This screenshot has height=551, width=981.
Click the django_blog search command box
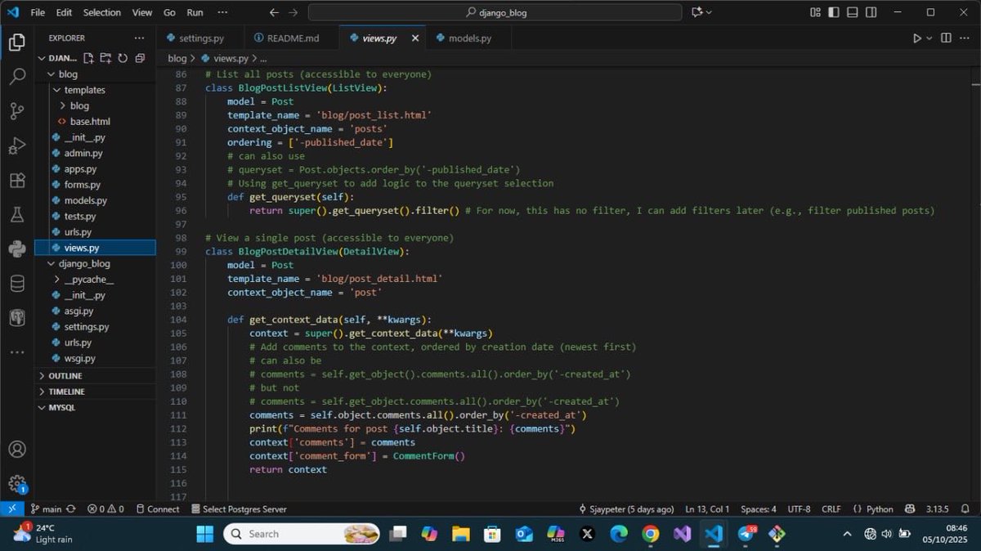click(495, 12)
